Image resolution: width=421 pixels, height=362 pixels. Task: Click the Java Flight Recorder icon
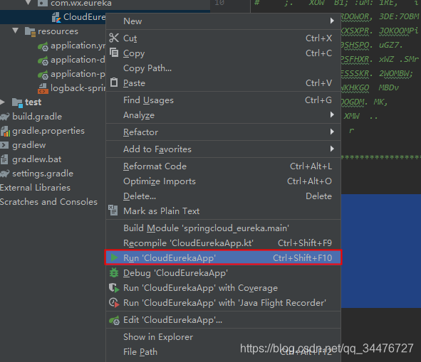click(x=114, y=303)
